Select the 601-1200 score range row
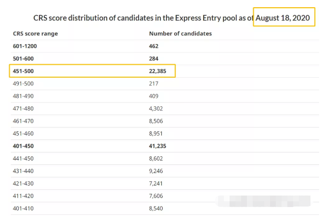Image resolution: width=322 pixels, height=220 pixels. point(25,46)
